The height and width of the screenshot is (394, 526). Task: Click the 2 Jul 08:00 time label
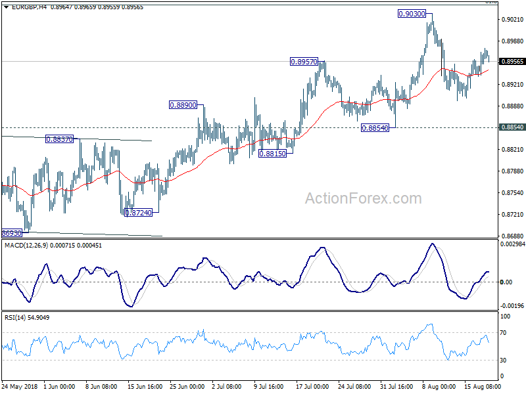(x=226, y=387)
